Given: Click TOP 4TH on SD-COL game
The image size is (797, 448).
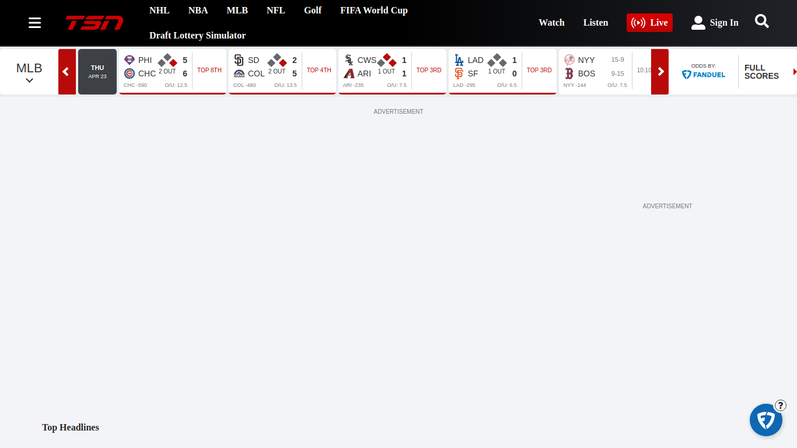Looking at the screenshot, I should pyautogui.click(x=319, y=70).
